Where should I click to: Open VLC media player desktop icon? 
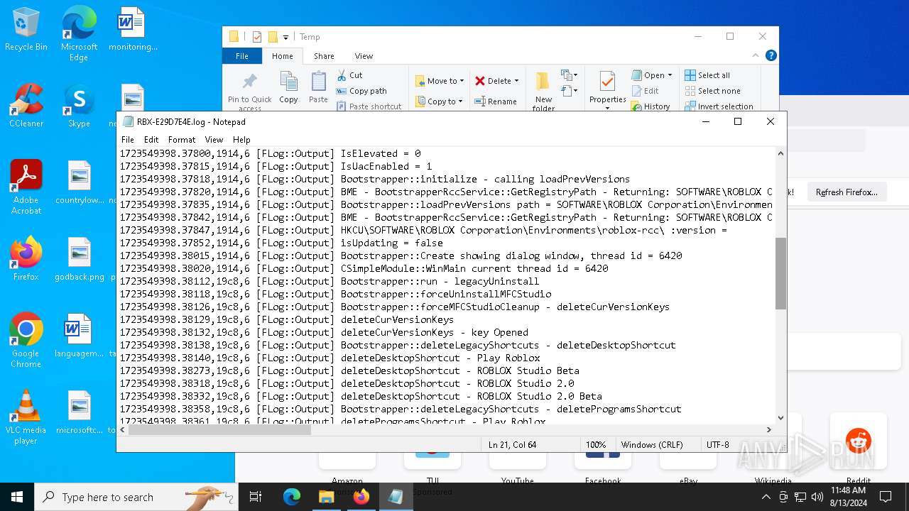point(26,417)
